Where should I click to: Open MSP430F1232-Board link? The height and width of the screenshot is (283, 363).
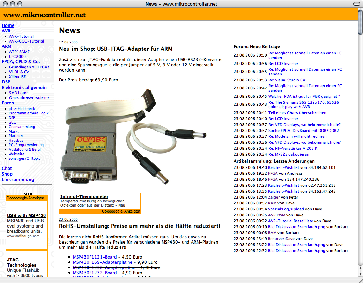[x=95, y=273]
